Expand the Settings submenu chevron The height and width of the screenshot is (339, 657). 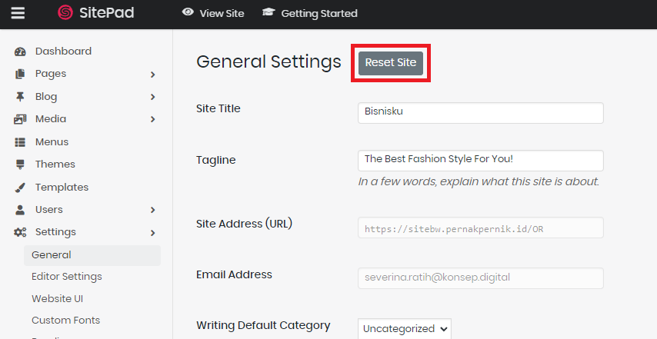153,232
